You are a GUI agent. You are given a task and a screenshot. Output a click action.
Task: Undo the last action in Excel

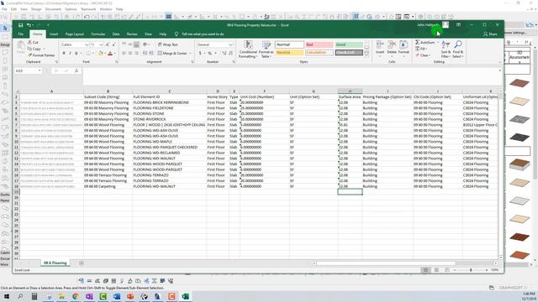click(29, 25)
